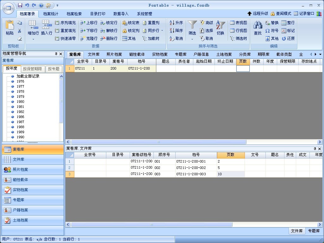Click the empty 页数 cell in row 1
The width and height of the screenshot is (324, 243).
tap(243, 68)
